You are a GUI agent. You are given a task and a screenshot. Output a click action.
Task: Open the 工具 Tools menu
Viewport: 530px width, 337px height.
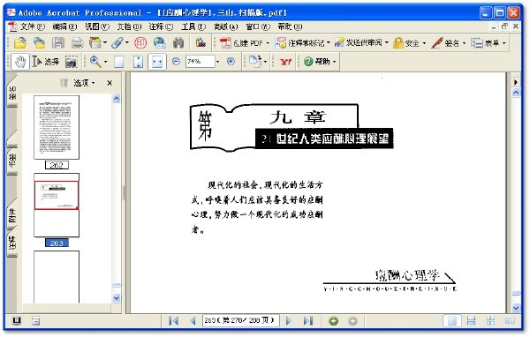[193, 26]
